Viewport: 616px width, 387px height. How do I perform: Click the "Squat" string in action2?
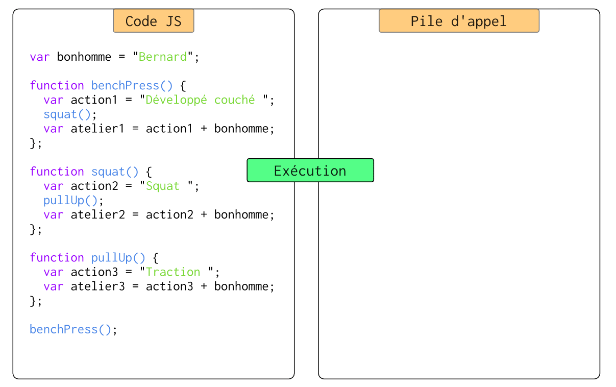coord(163,186)
